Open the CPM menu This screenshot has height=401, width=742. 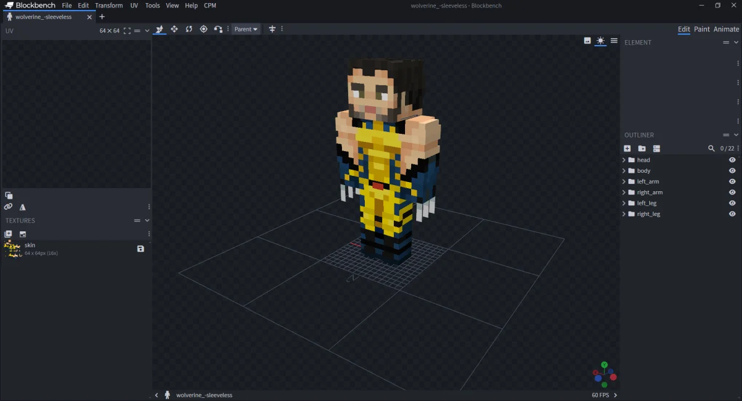pyautogui.click(x=210, y=6)
